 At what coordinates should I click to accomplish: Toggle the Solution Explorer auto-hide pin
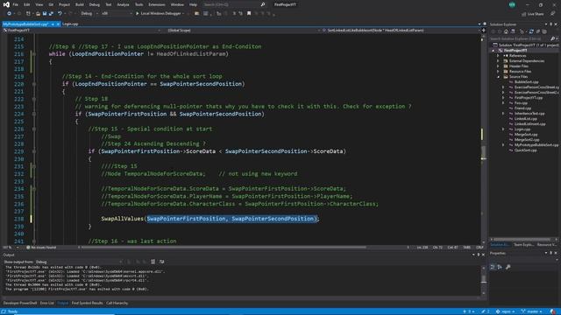click(551, 24)
